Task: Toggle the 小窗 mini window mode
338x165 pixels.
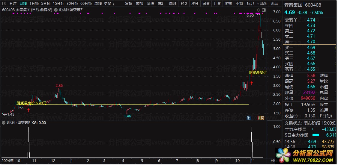Action: 239,4
